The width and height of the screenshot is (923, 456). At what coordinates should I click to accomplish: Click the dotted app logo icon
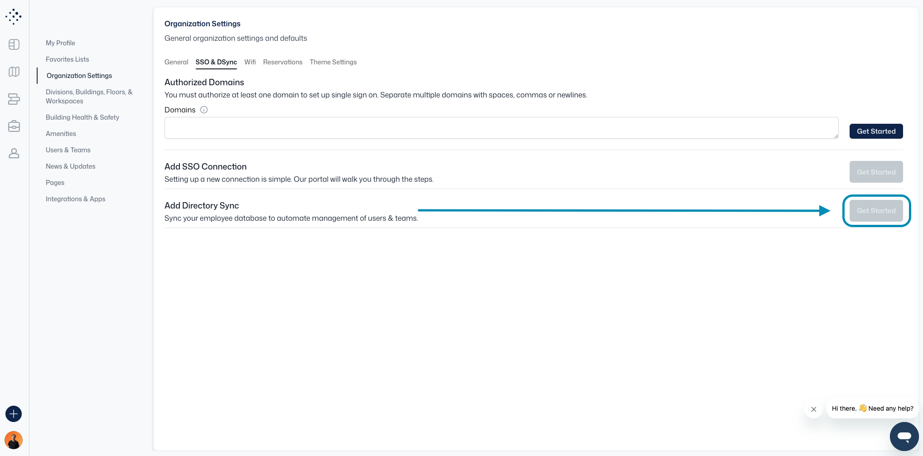pos(14,16)
